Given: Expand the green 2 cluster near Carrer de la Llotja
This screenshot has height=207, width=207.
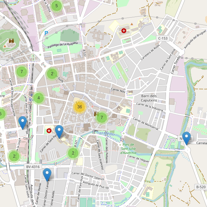Looking at the screenshot, I should (14, 156).
